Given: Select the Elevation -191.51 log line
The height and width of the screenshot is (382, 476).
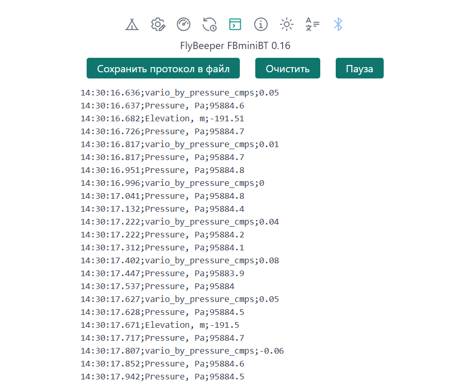Looking at the screenshot, I should tap(162, 119).
